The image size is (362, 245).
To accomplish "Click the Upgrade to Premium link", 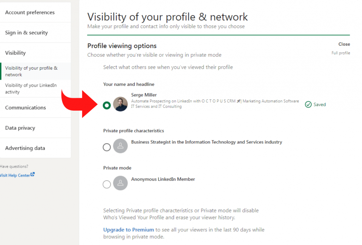I will tap(128, 229).
